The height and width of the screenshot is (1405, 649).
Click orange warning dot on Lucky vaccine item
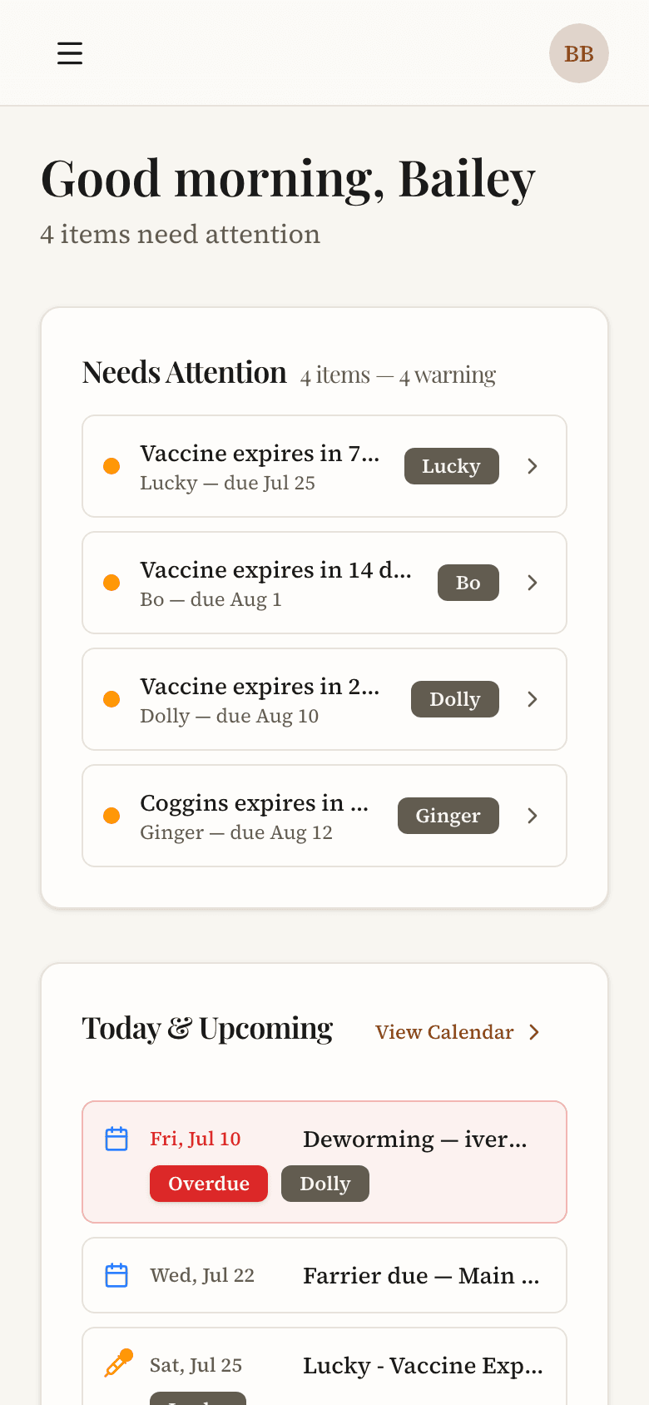click(111, 466)
